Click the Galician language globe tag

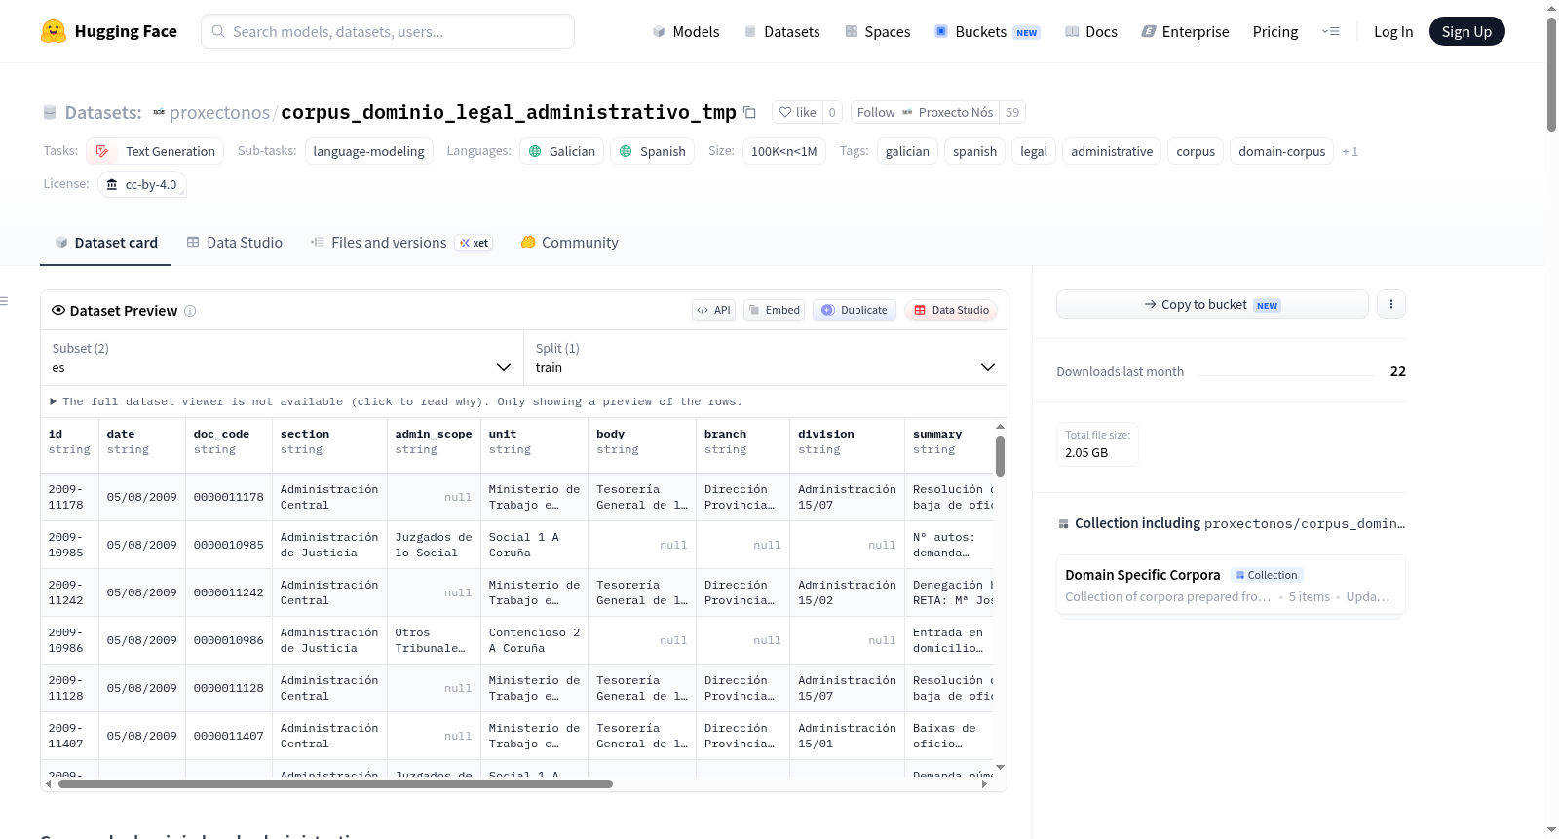coord(561,151)
